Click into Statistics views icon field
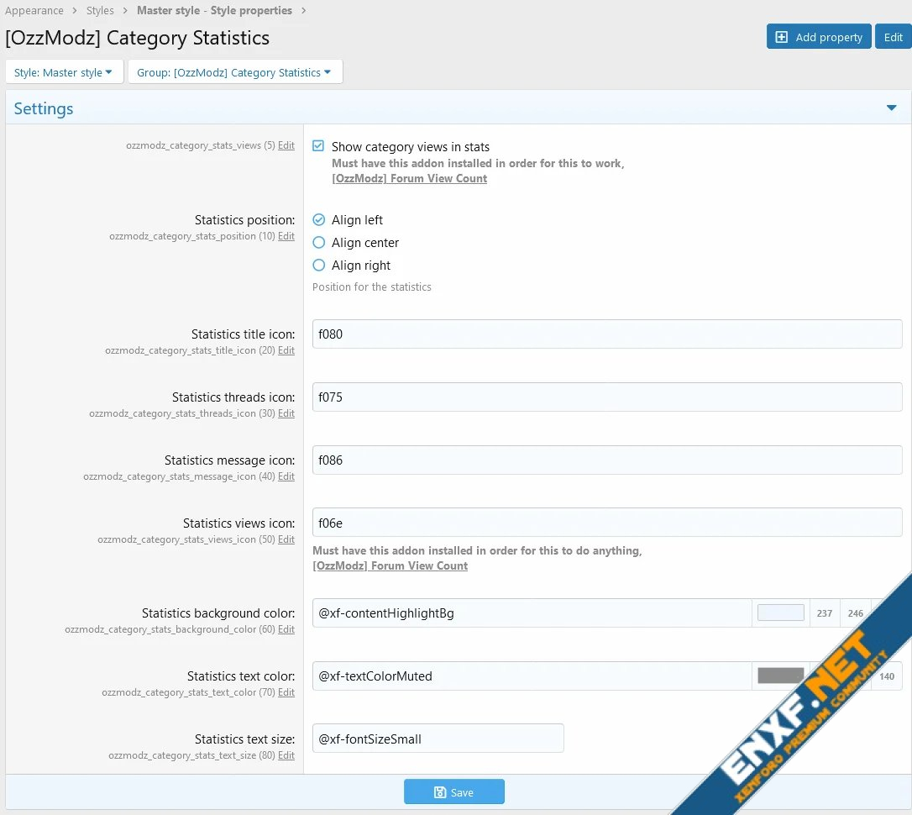This screenshot has width=912, height=815. pyautogui.click(x=606, y=523)
